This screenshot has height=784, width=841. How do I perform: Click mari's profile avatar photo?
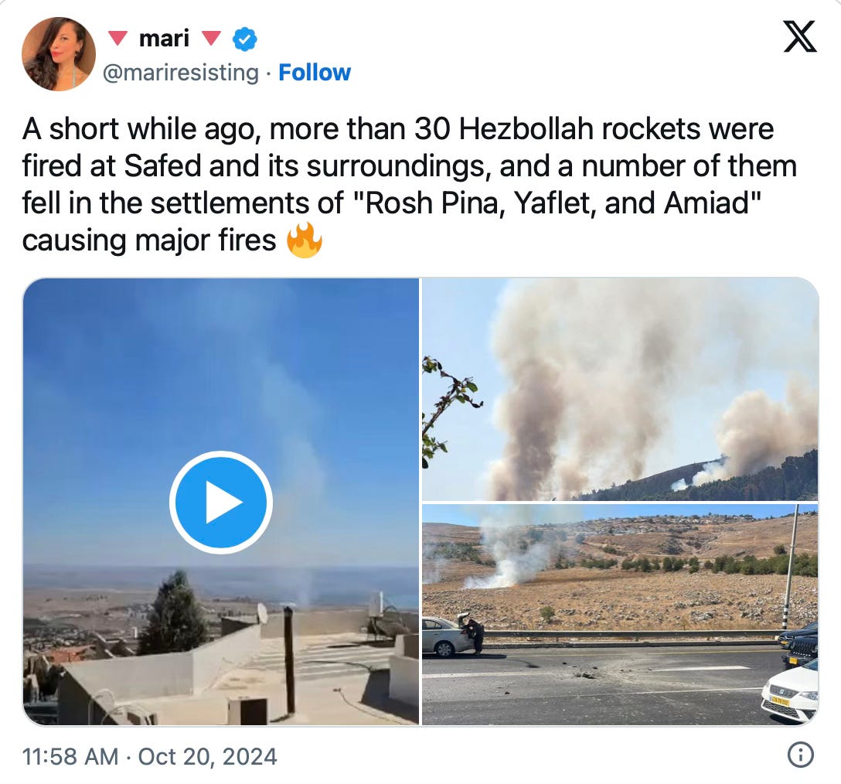59,53
